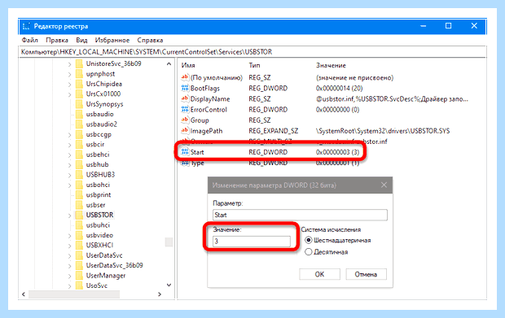Expand the upnphost tree node

[69, 74]
